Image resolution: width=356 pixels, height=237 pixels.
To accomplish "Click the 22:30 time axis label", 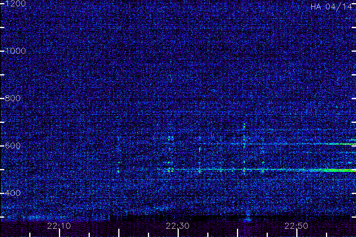I will coord(178,226).
